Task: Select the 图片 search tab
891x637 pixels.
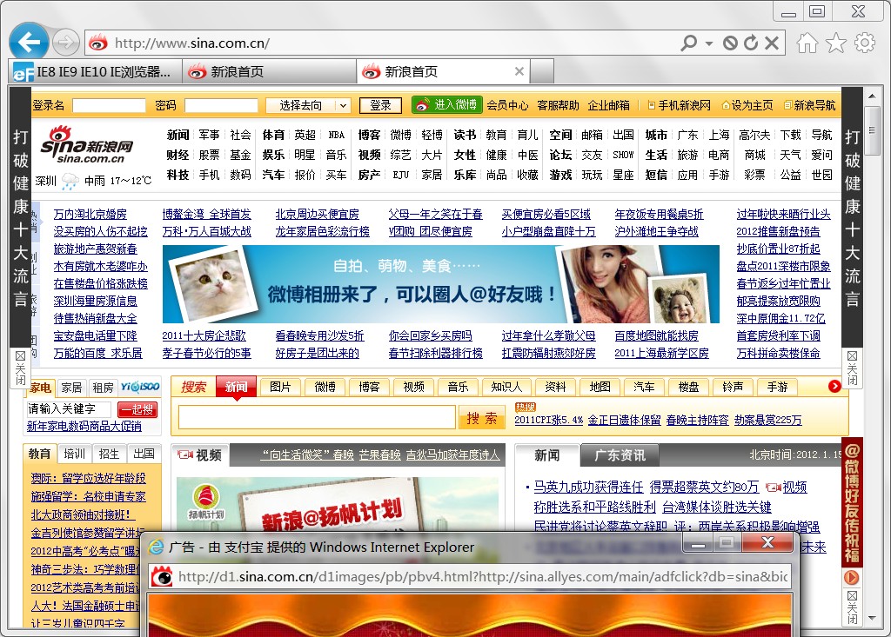Action: point(281,387)
